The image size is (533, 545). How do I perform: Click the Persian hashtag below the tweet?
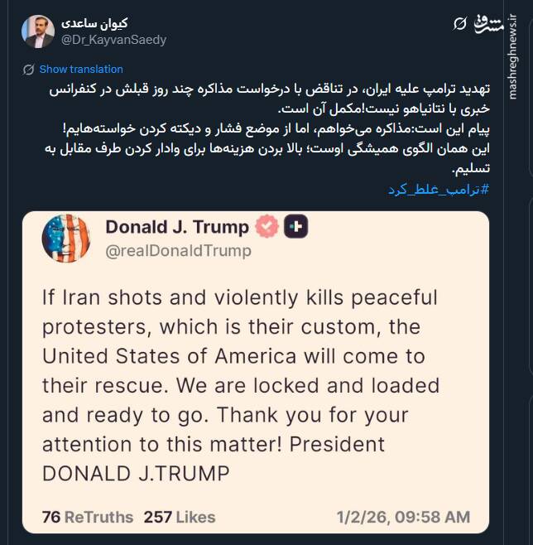pyautogui.click(x=438, y=190)
